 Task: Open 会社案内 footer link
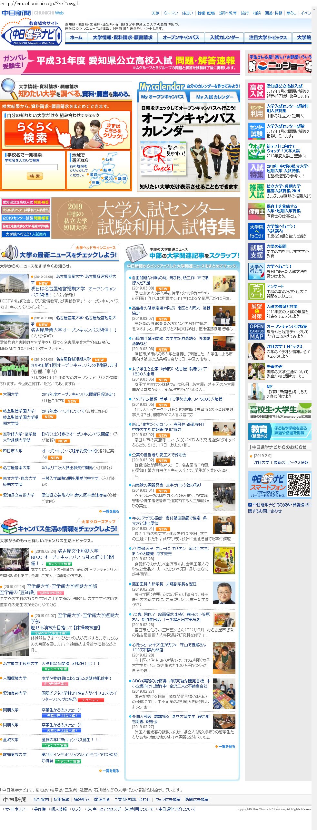point(41,799)
